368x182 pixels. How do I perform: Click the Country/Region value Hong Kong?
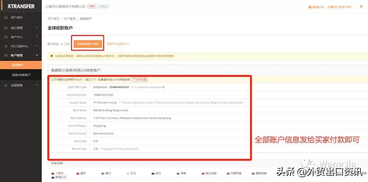99,126
